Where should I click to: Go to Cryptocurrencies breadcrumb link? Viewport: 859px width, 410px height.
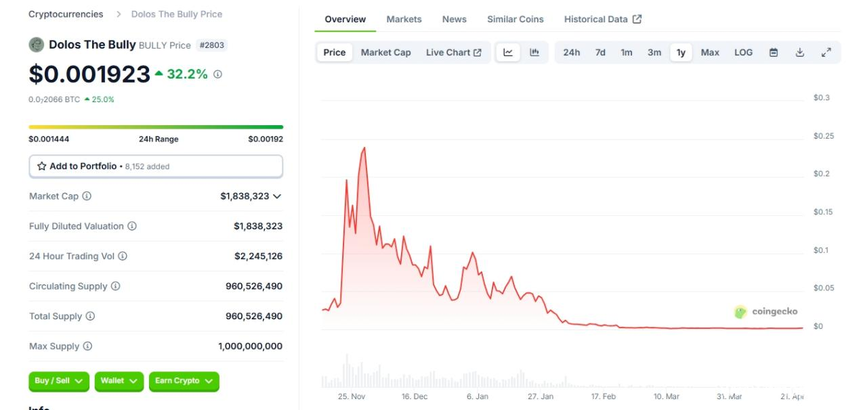pyautogui.click(x=66, y=14)
